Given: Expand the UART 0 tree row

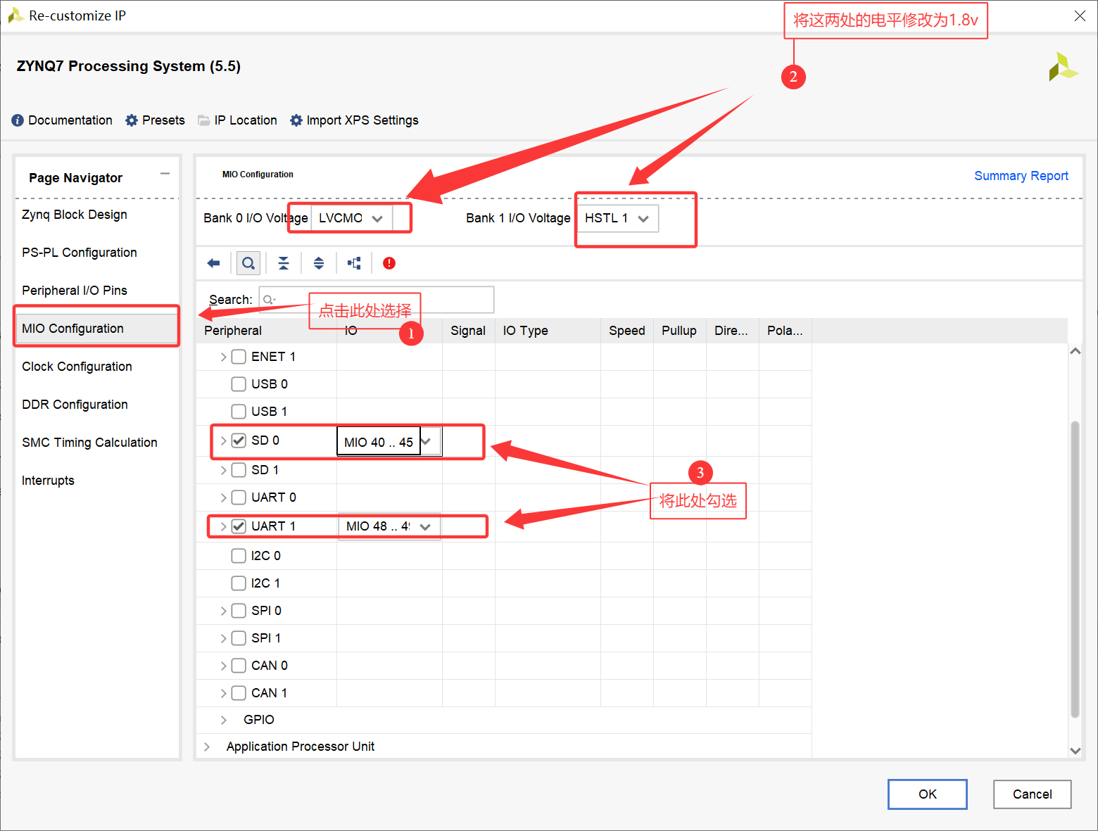Looking at the screenshot, I should click(223, 497).
